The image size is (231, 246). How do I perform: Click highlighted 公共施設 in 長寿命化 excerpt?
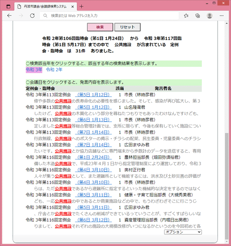[63, 101]
